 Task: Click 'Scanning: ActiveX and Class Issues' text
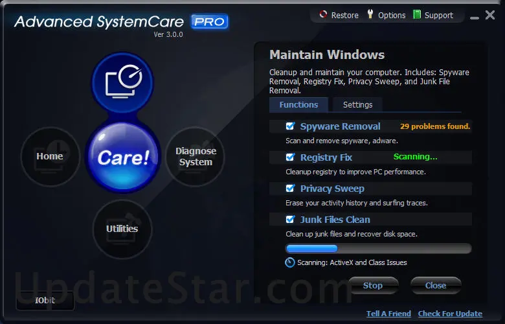tap(352, 262)
